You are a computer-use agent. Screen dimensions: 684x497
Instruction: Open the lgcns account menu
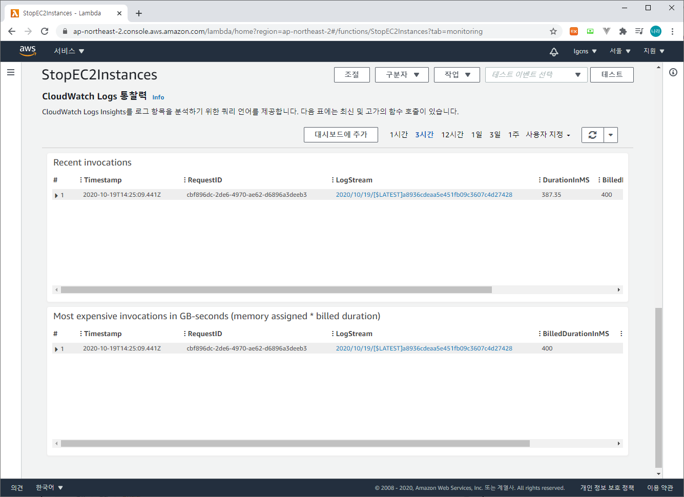click(585, 51)
